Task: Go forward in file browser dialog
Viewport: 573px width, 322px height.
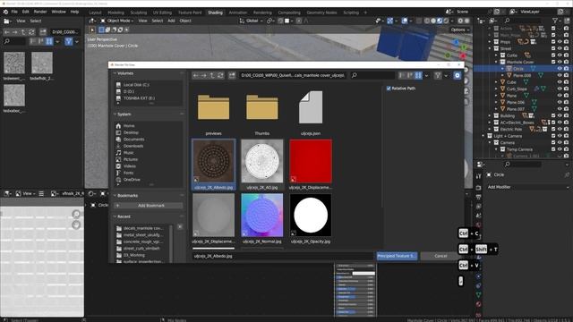Action: click(x=204, y=75)
